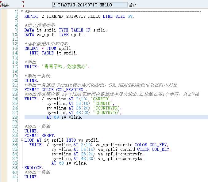Expand the collapsed header comment block

(22, 11)
